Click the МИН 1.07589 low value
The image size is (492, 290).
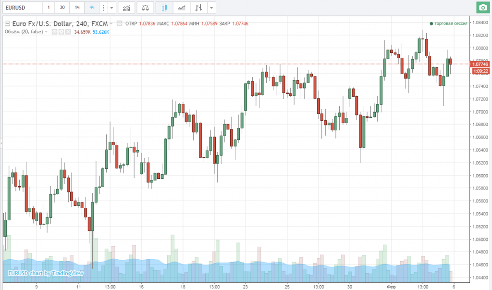pos(203,24)
